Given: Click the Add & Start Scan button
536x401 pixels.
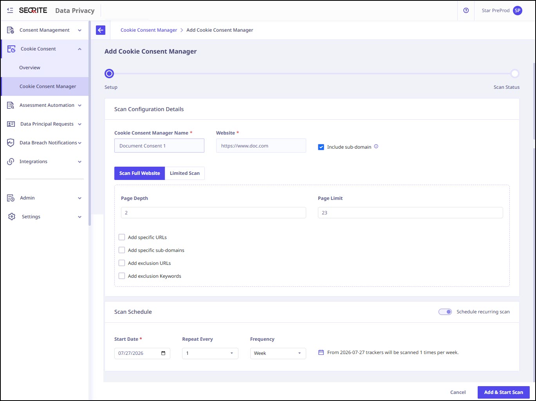Looking at the screenshot, I should click(504, 392).
